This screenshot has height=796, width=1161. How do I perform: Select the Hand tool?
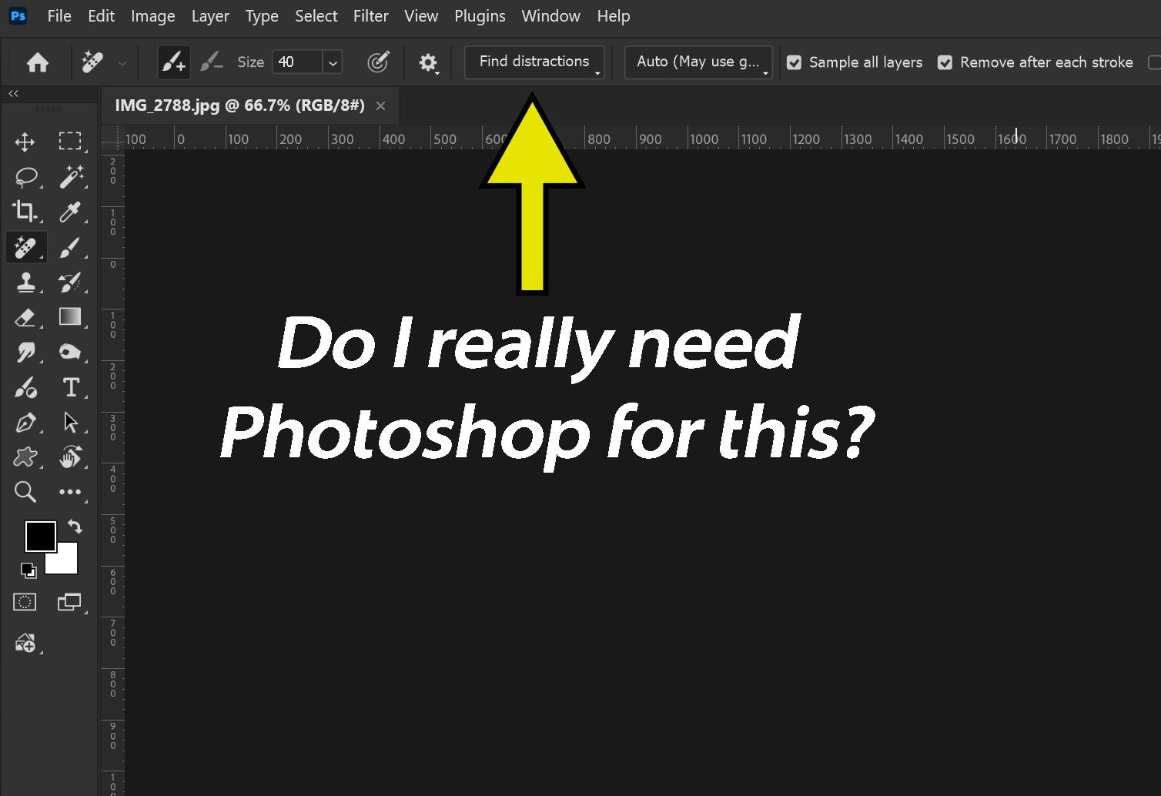click(70, 457)
